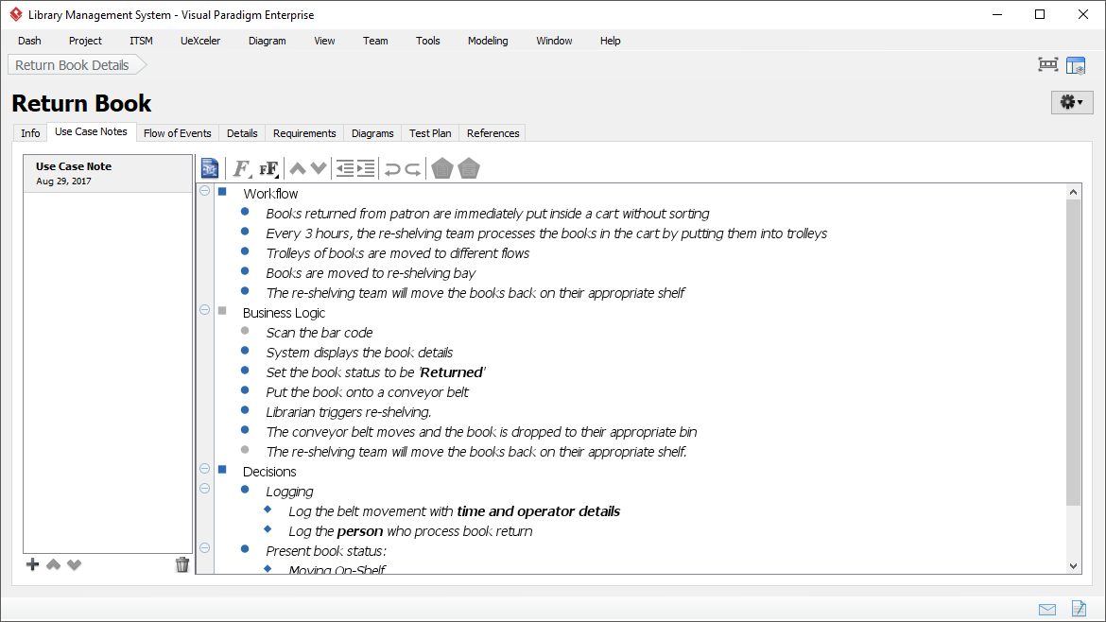This screenshot has height=622, width=1106.
Task: Open the mind map diagram icon in editor toolbar
Action: 209,167
